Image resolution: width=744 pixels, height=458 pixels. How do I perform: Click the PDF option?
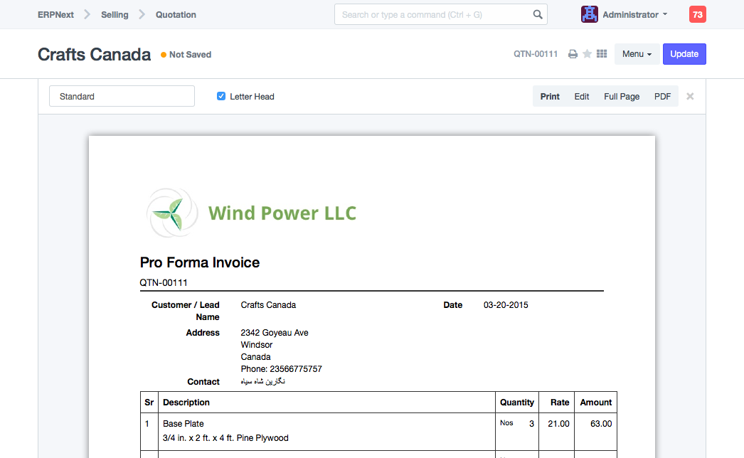coord(662,97)
